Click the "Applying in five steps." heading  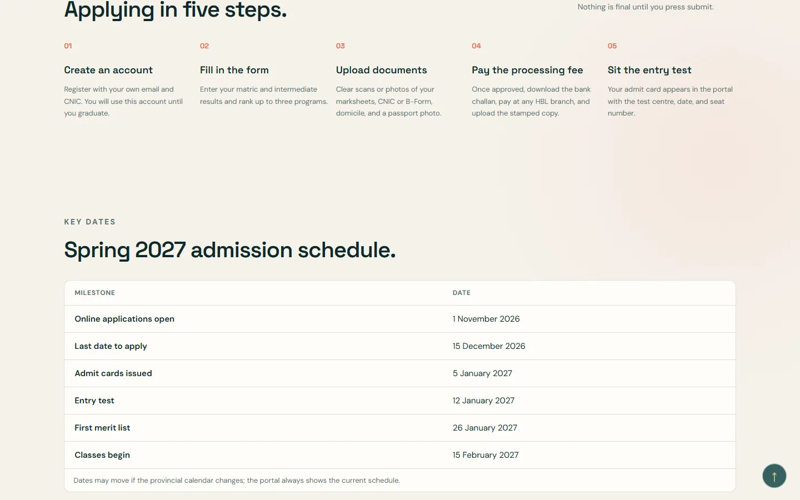pos(176,9)
